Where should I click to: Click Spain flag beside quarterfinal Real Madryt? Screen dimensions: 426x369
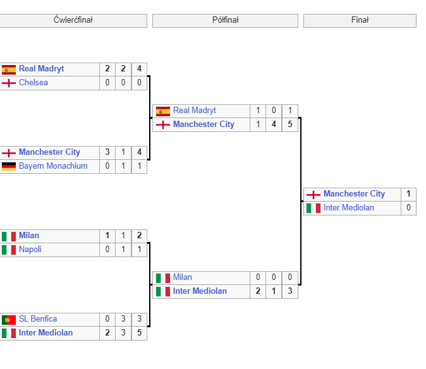(9, 70)
